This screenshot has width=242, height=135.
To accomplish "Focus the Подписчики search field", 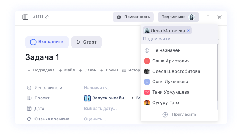I will click(179, 39).
